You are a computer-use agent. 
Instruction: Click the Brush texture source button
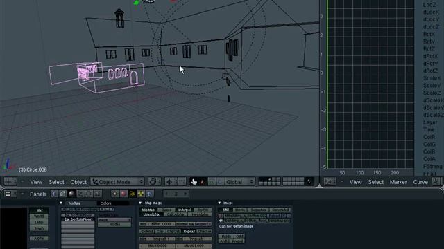click(39, 228)
